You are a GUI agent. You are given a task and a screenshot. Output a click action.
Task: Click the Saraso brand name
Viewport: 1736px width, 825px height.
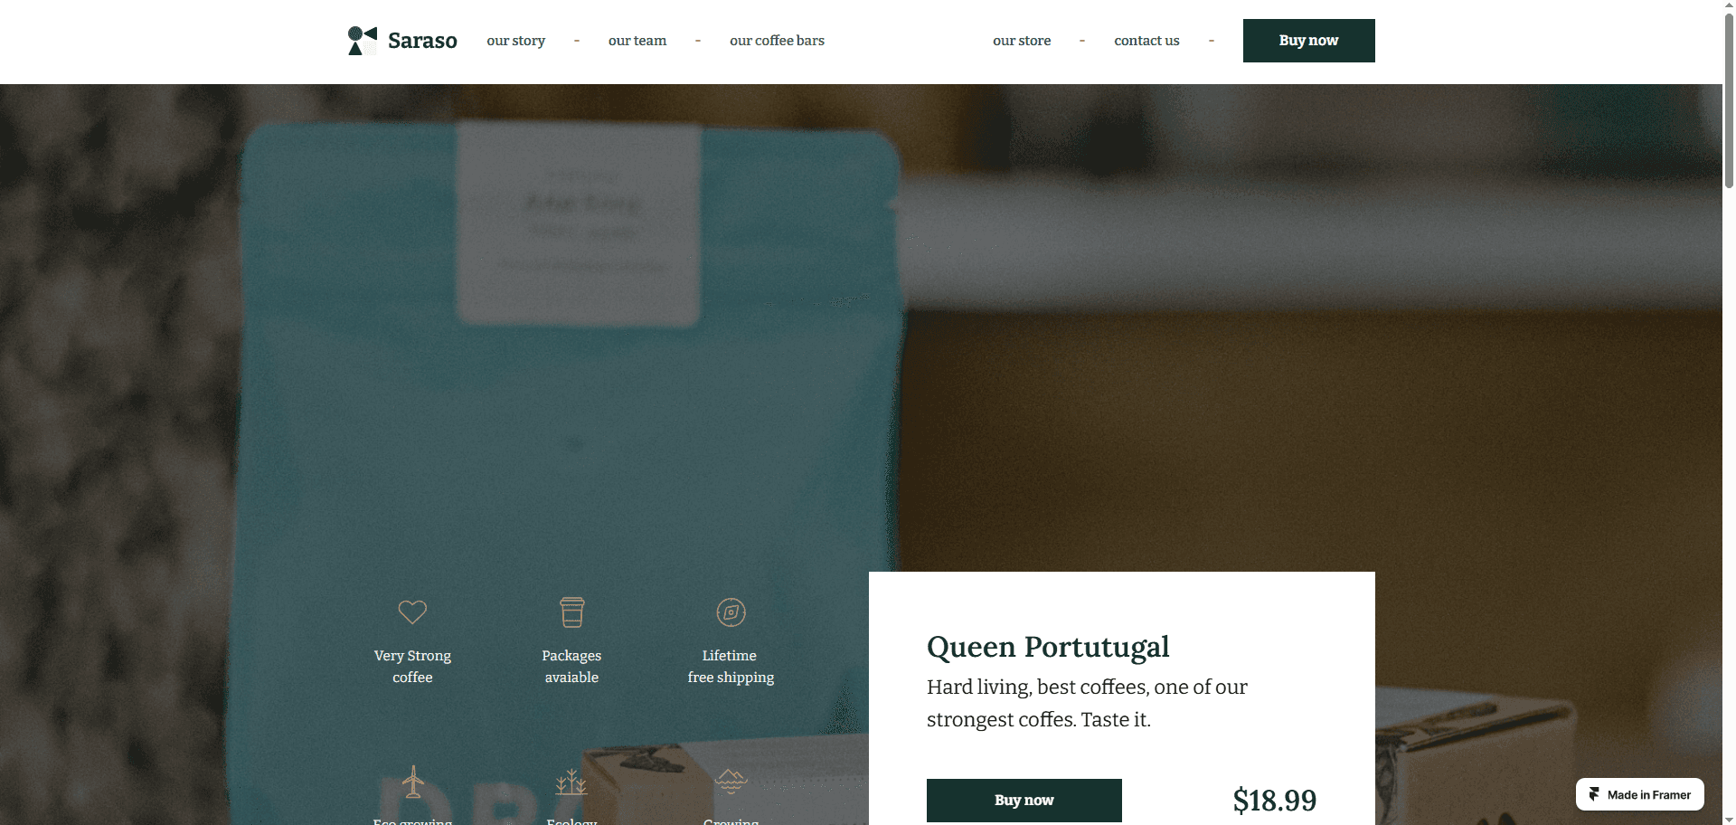pos(422,41)
